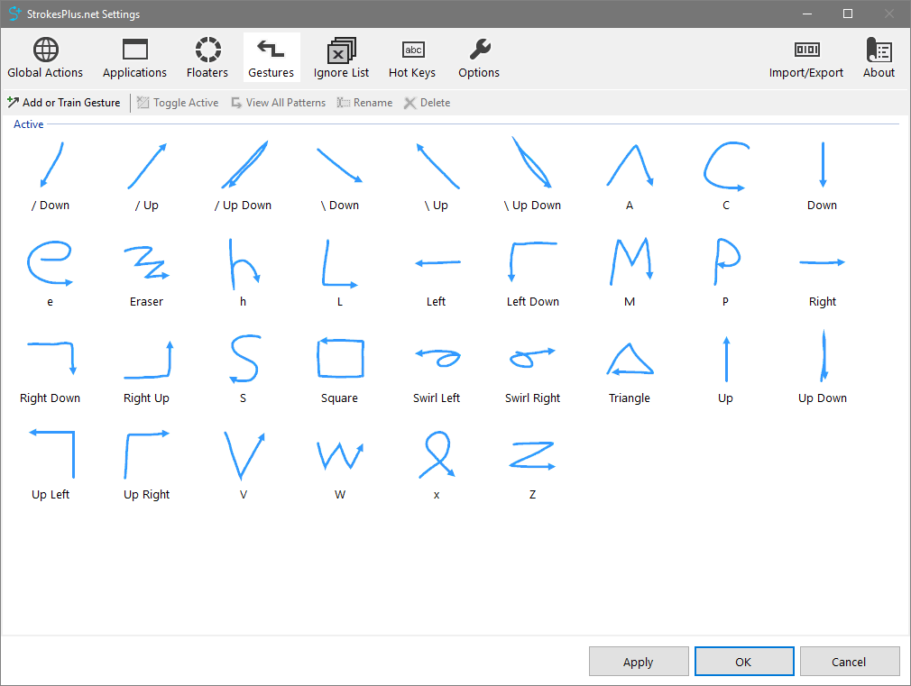This screenshot has width=911, height=686.
Task: Select the Down arrow gesture
Action: pyautogui.click(x=822, y=176)
